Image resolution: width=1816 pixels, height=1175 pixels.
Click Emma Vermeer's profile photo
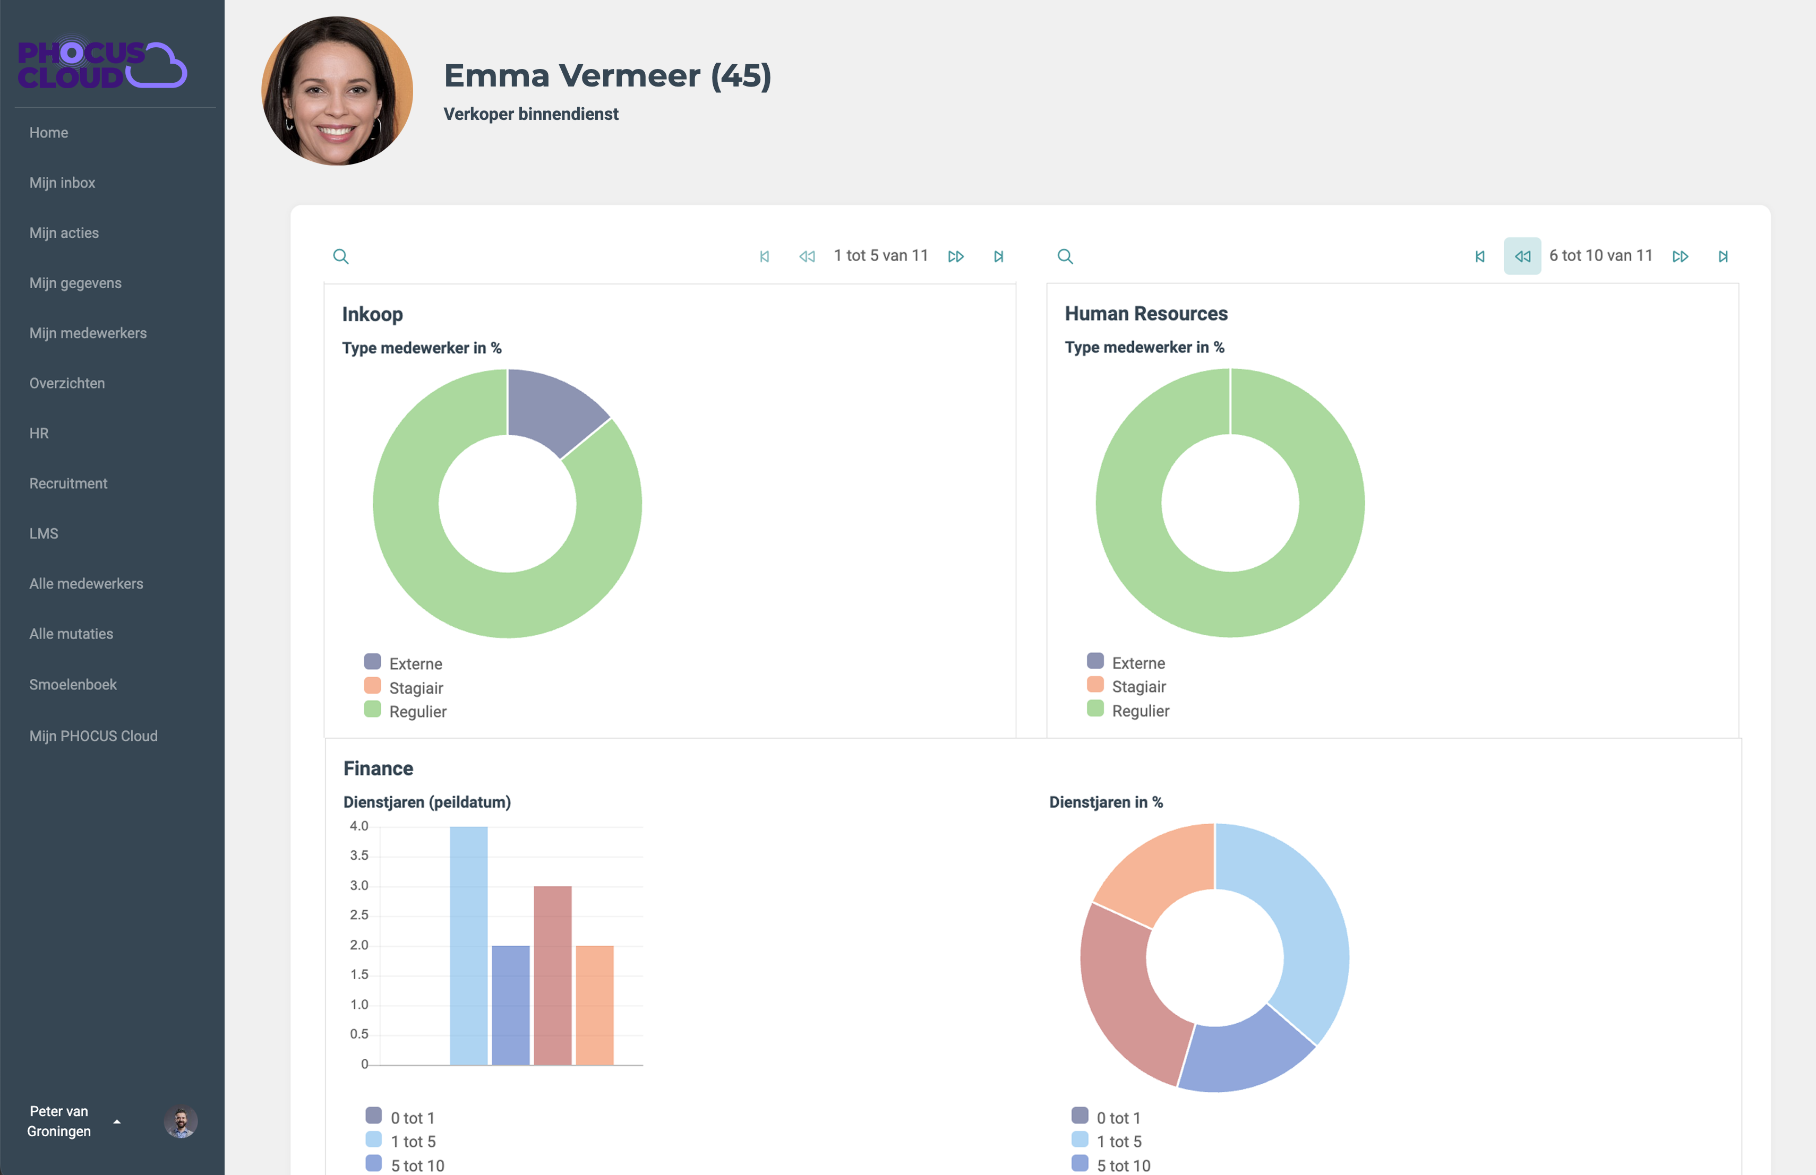(x=337, y=91)
